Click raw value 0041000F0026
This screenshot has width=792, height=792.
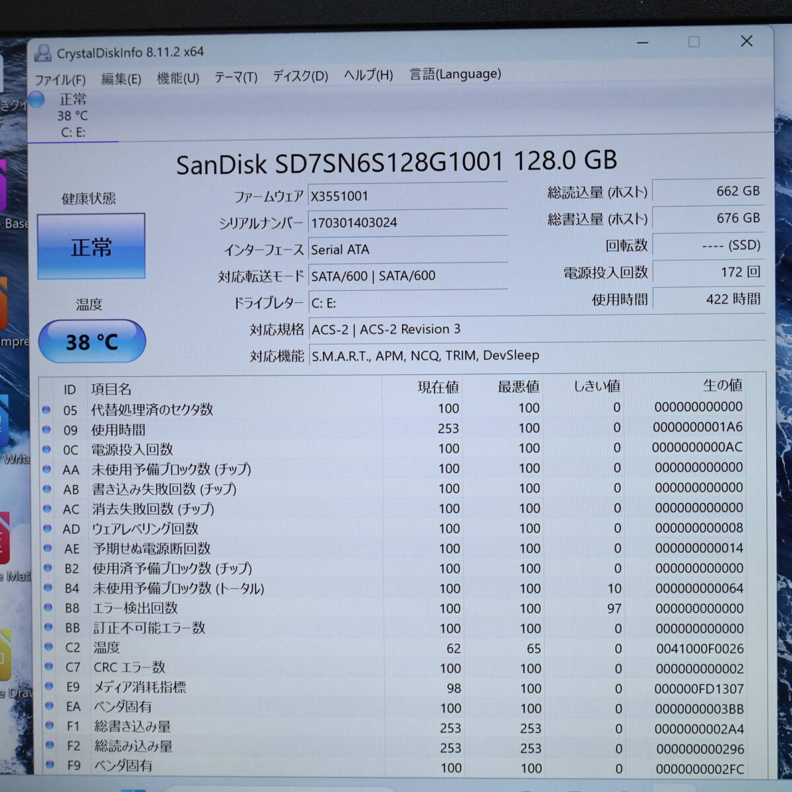tap(700, 649)
